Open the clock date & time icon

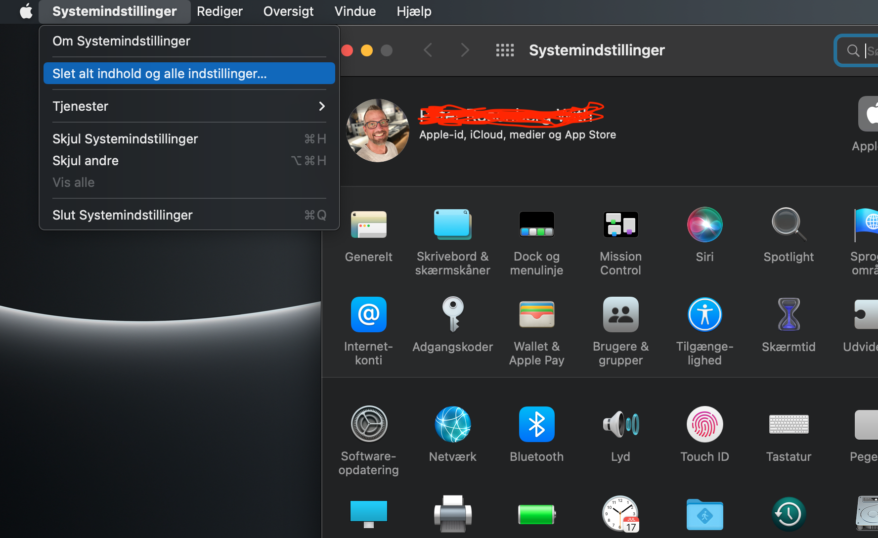(x=620, y=514)
